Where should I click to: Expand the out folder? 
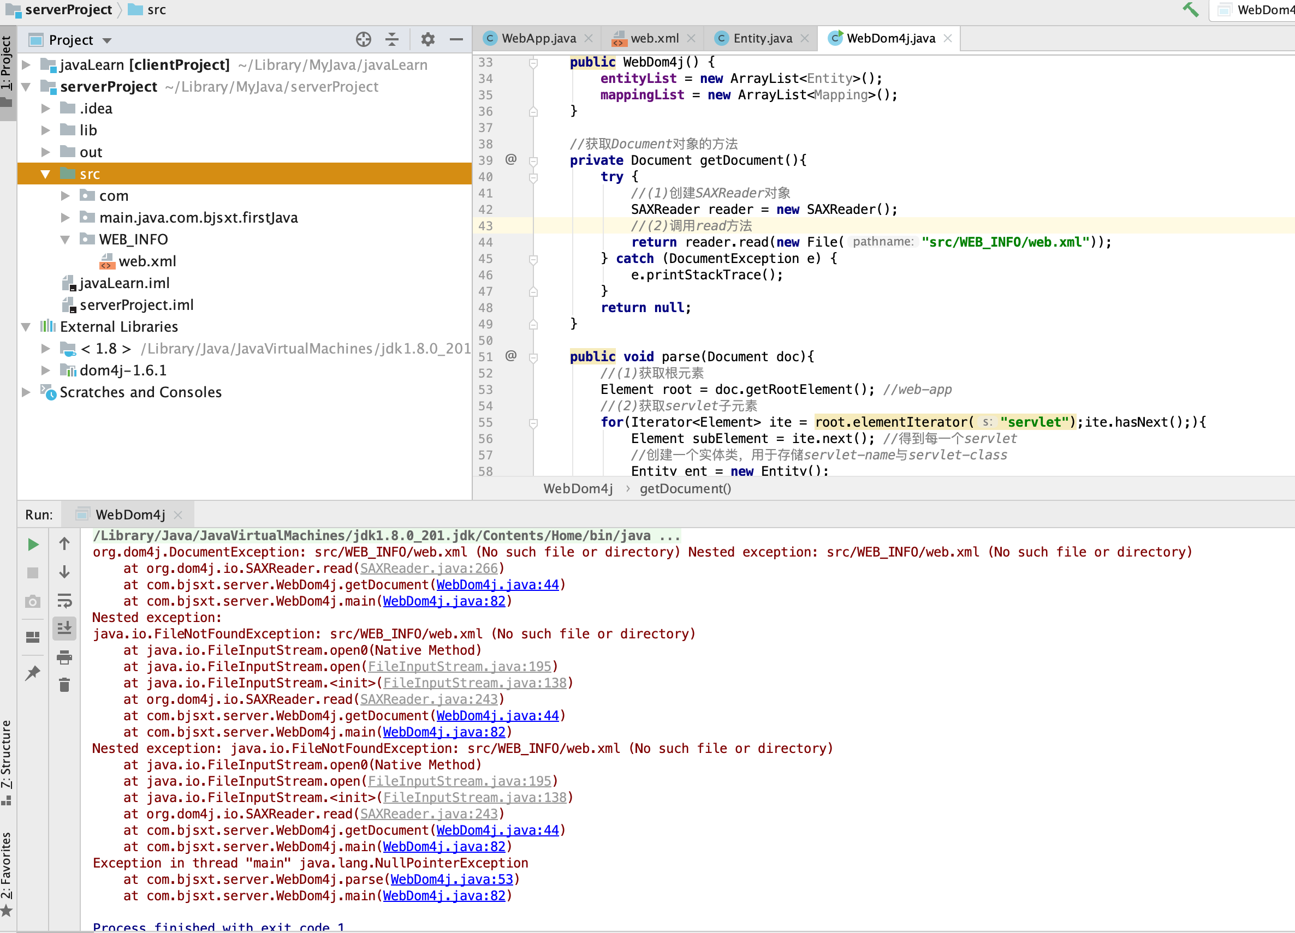coord(46,152)
